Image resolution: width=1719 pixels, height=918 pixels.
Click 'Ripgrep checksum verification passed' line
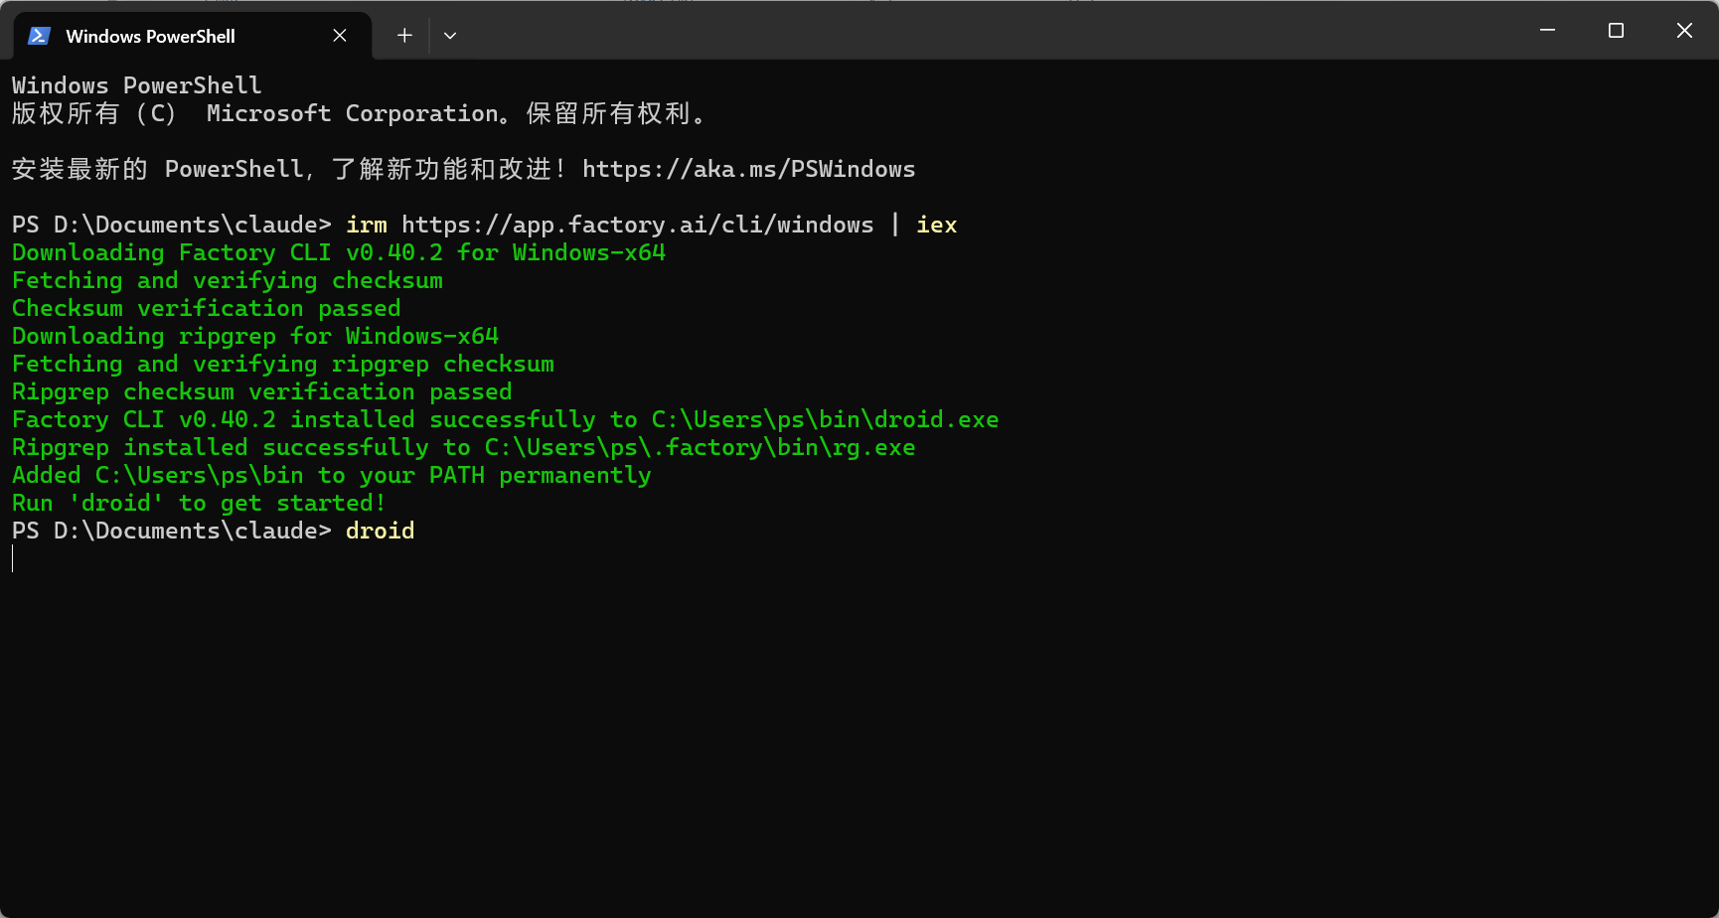click(262, 391)
